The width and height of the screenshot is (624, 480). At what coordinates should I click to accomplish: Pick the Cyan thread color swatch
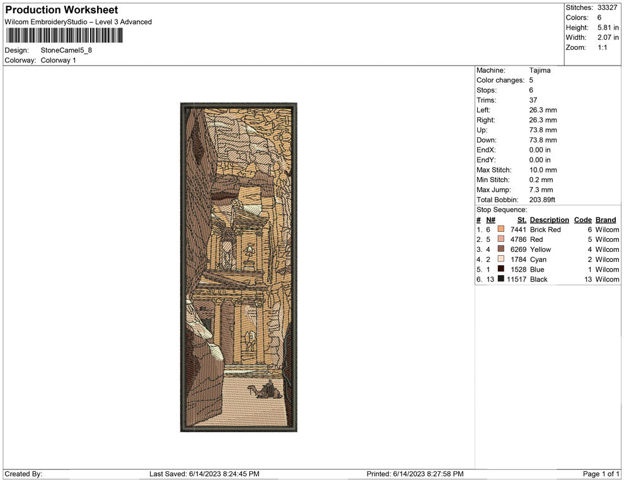click(500, 259)
